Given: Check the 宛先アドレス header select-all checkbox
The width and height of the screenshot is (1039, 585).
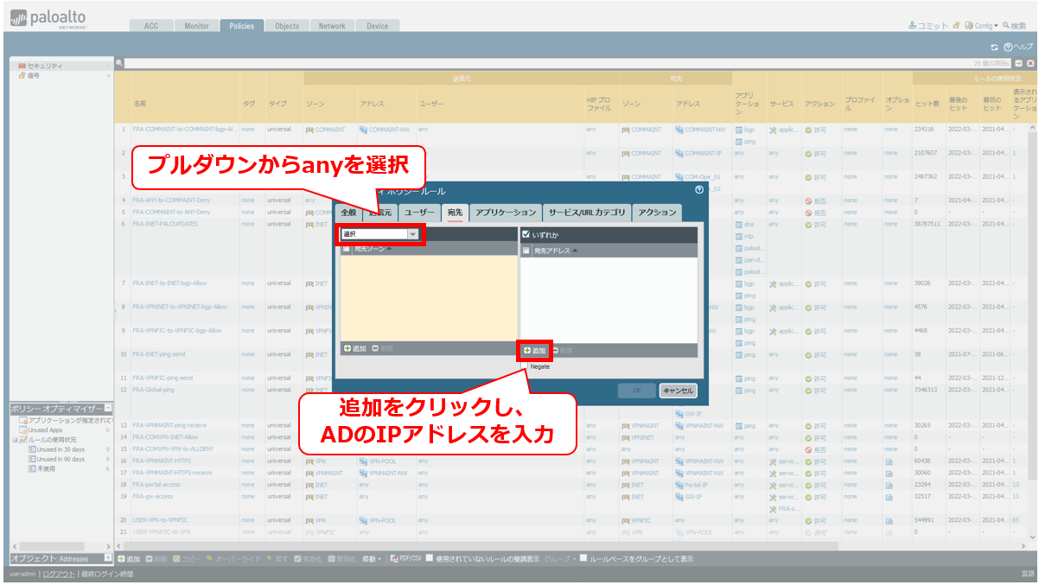Looking at the screenshot, I should click(x=526, y=251).
